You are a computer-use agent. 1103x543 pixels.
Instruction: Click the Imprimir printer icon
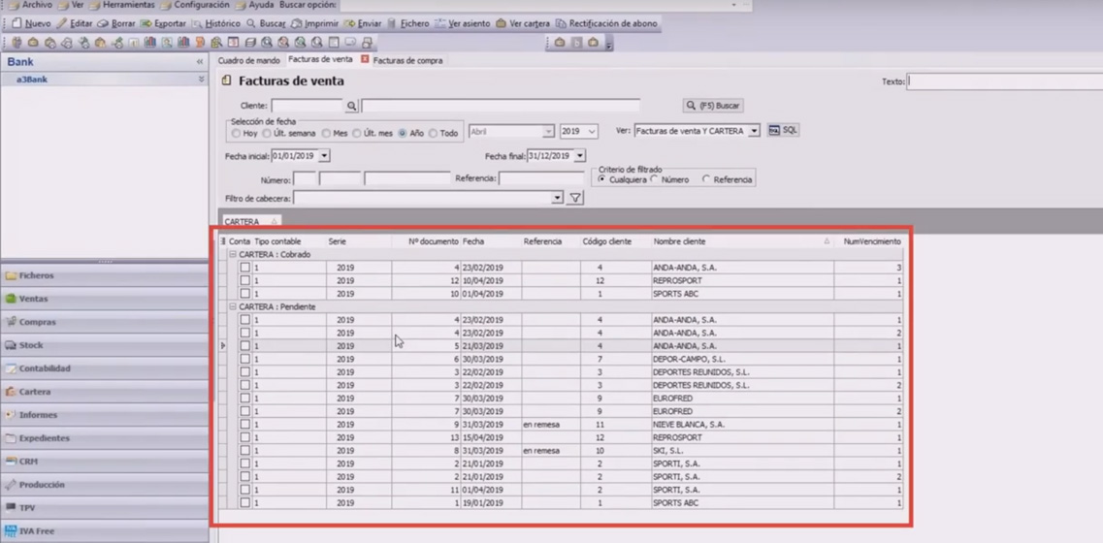(297, 23)
